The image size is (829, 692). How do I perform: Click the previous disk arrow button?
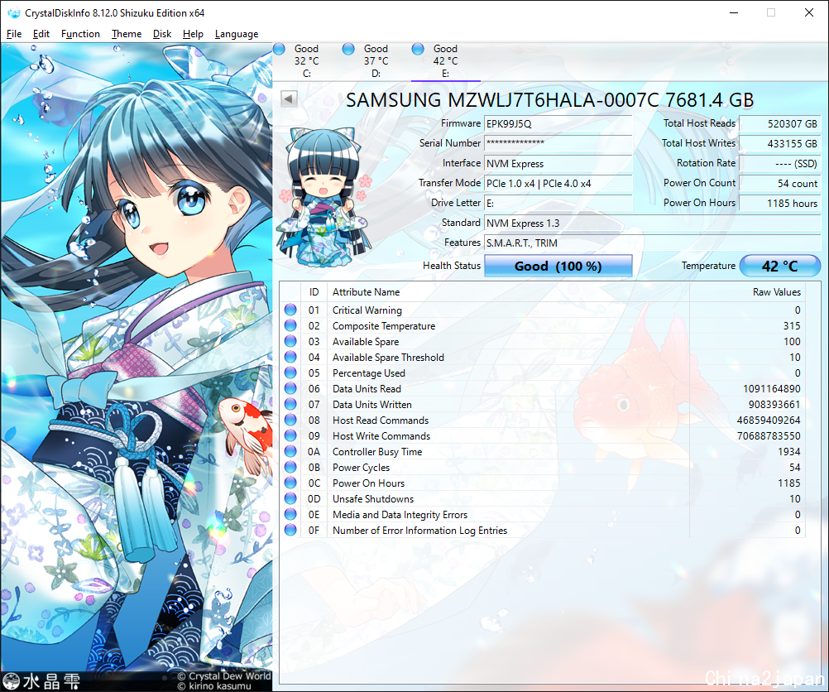289,99
